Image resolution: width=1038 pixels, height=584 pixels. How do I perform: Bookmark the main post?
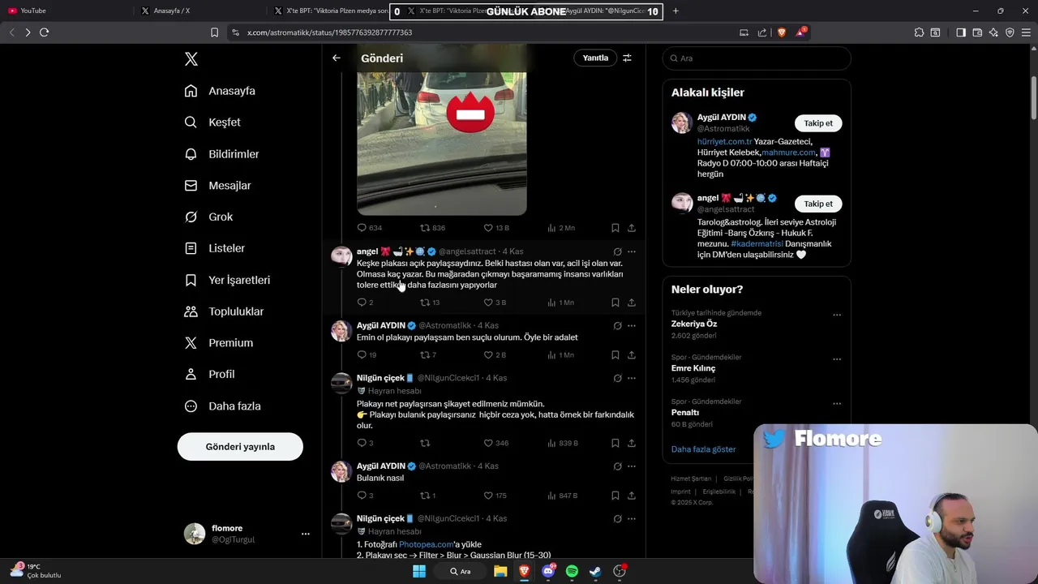616,228
